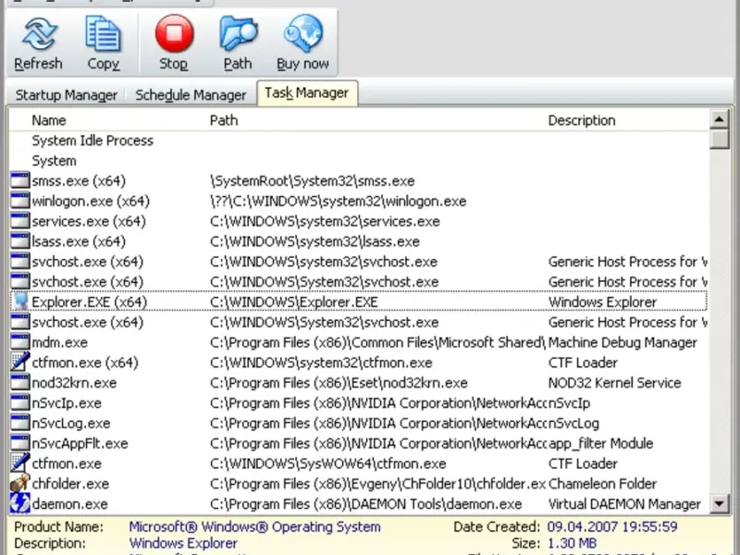The width and height of the screenshot is (740, 555).
Task: Click the icon beside winlogon.exe (x64)
Action: [x=19, y=201]
